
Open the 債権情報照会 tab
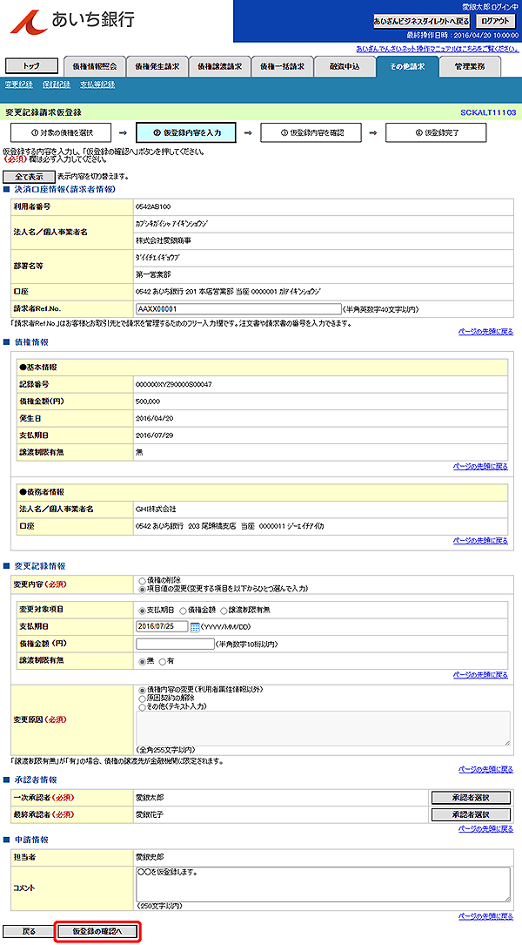pyautogui.click(x=94, y=67)
